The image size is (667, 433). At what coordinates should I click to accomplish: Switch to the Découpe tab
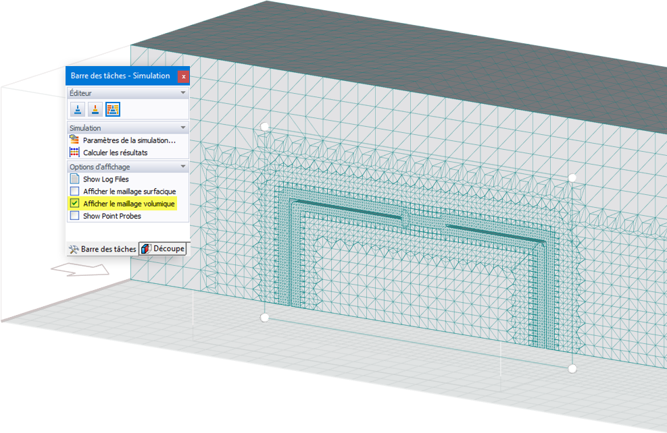pos(163,249)
